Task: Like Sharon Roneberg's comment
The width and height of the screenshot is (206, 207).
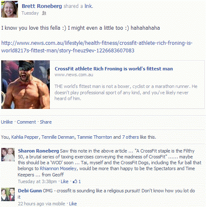Action: (x=64, y=181)
